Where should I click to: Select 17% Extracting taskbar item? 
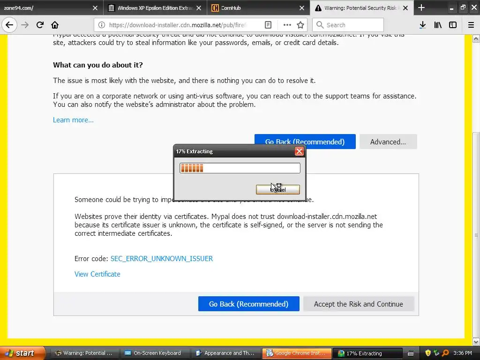click(x=367, y=353)
